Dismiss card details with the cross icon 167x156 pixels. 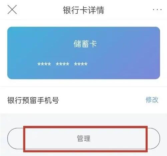(x=12, y=10)
